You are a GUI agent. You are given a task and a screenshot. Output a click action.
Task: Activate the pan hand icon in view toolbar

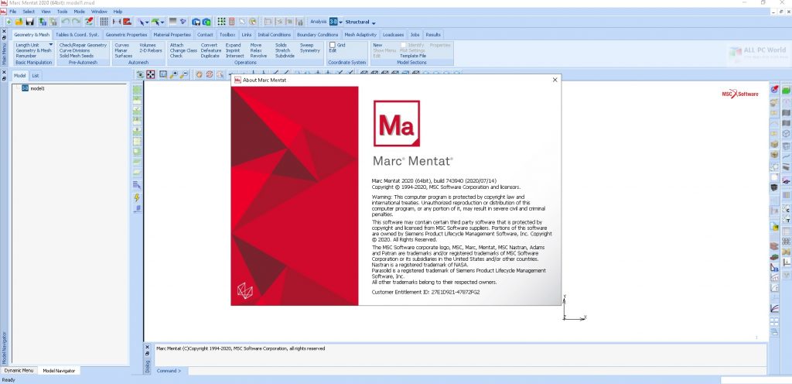[199, 74]
